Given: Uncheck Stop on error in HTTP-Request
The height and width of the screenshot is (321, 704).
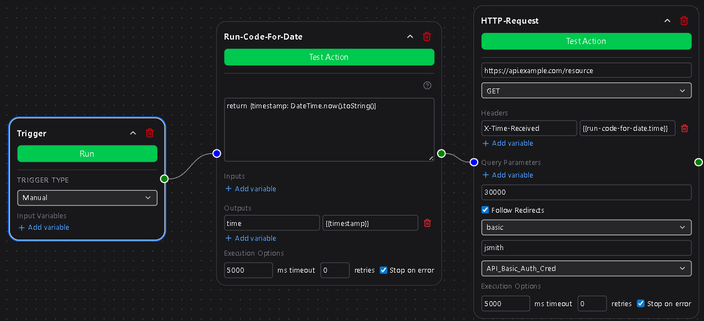Looking at the screenshot, I should pos(641,303).
